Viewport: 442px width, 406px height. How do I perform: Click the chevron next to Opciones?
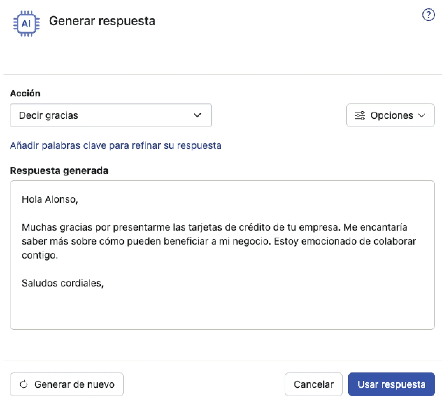click(422, 115)
